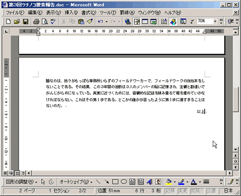Click the Insert Hyperlink globe icon

tap(128, 21)
